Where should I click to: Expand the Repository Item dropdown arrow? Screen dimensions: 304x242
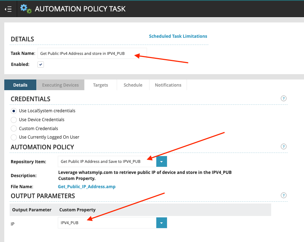tap(161, 161)
